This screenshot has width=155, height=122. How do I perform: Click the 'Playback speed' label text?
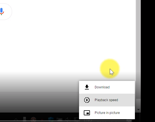click(x=106, y=100)
